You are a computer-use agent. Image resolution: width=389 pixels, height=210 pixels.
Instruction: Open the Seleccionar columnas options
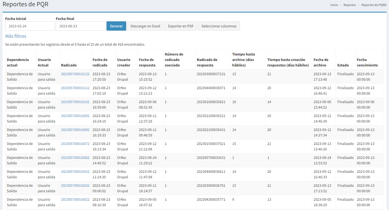tap(219, 26)
